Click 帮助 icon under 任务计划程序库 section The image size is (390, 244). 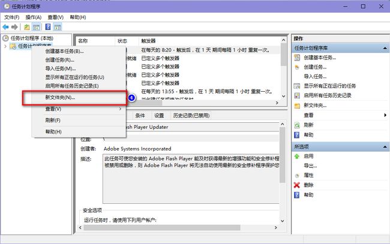pos(297,135)
